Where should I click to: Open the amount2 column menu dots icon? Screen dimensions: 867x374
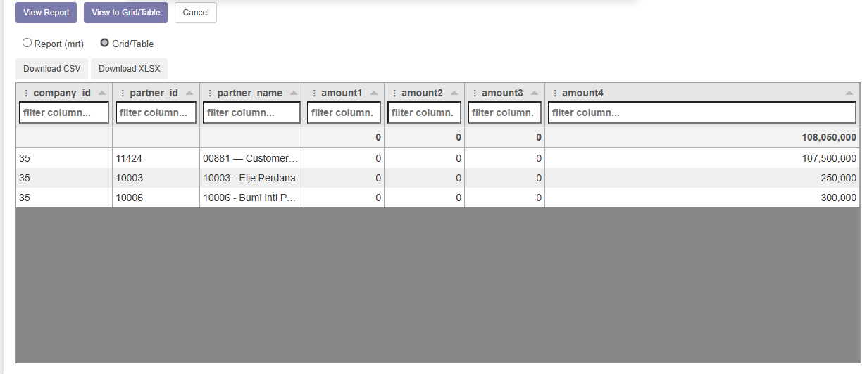tap(394, 93)
